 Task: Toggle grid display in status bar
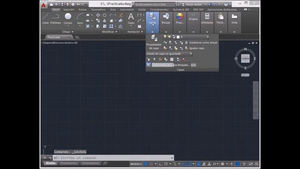point(146,164)
